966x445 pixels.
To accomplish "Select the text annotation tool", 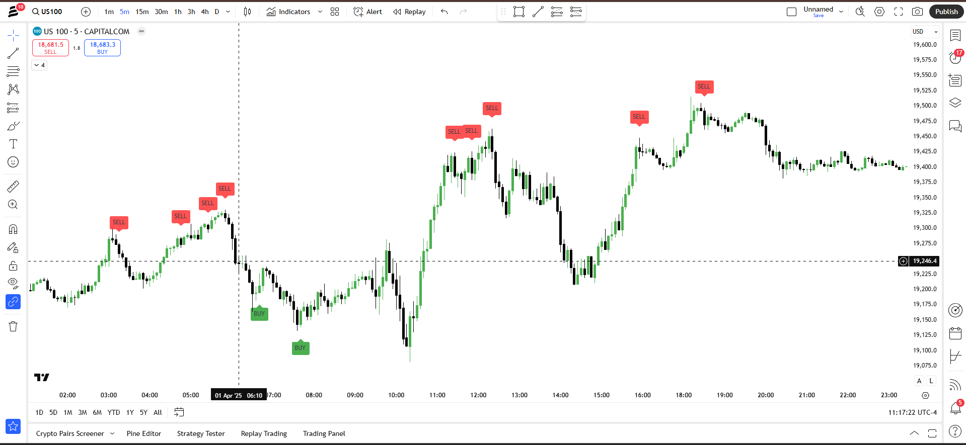I will 13,144.
